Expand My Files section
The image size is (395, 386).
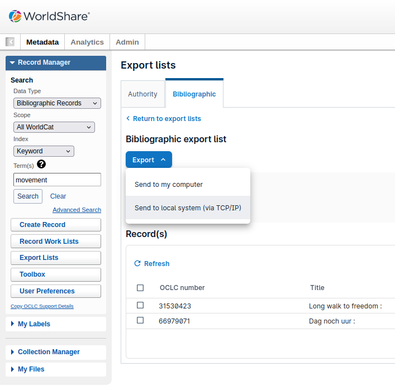pyautogui.click(x=56, y=369)
